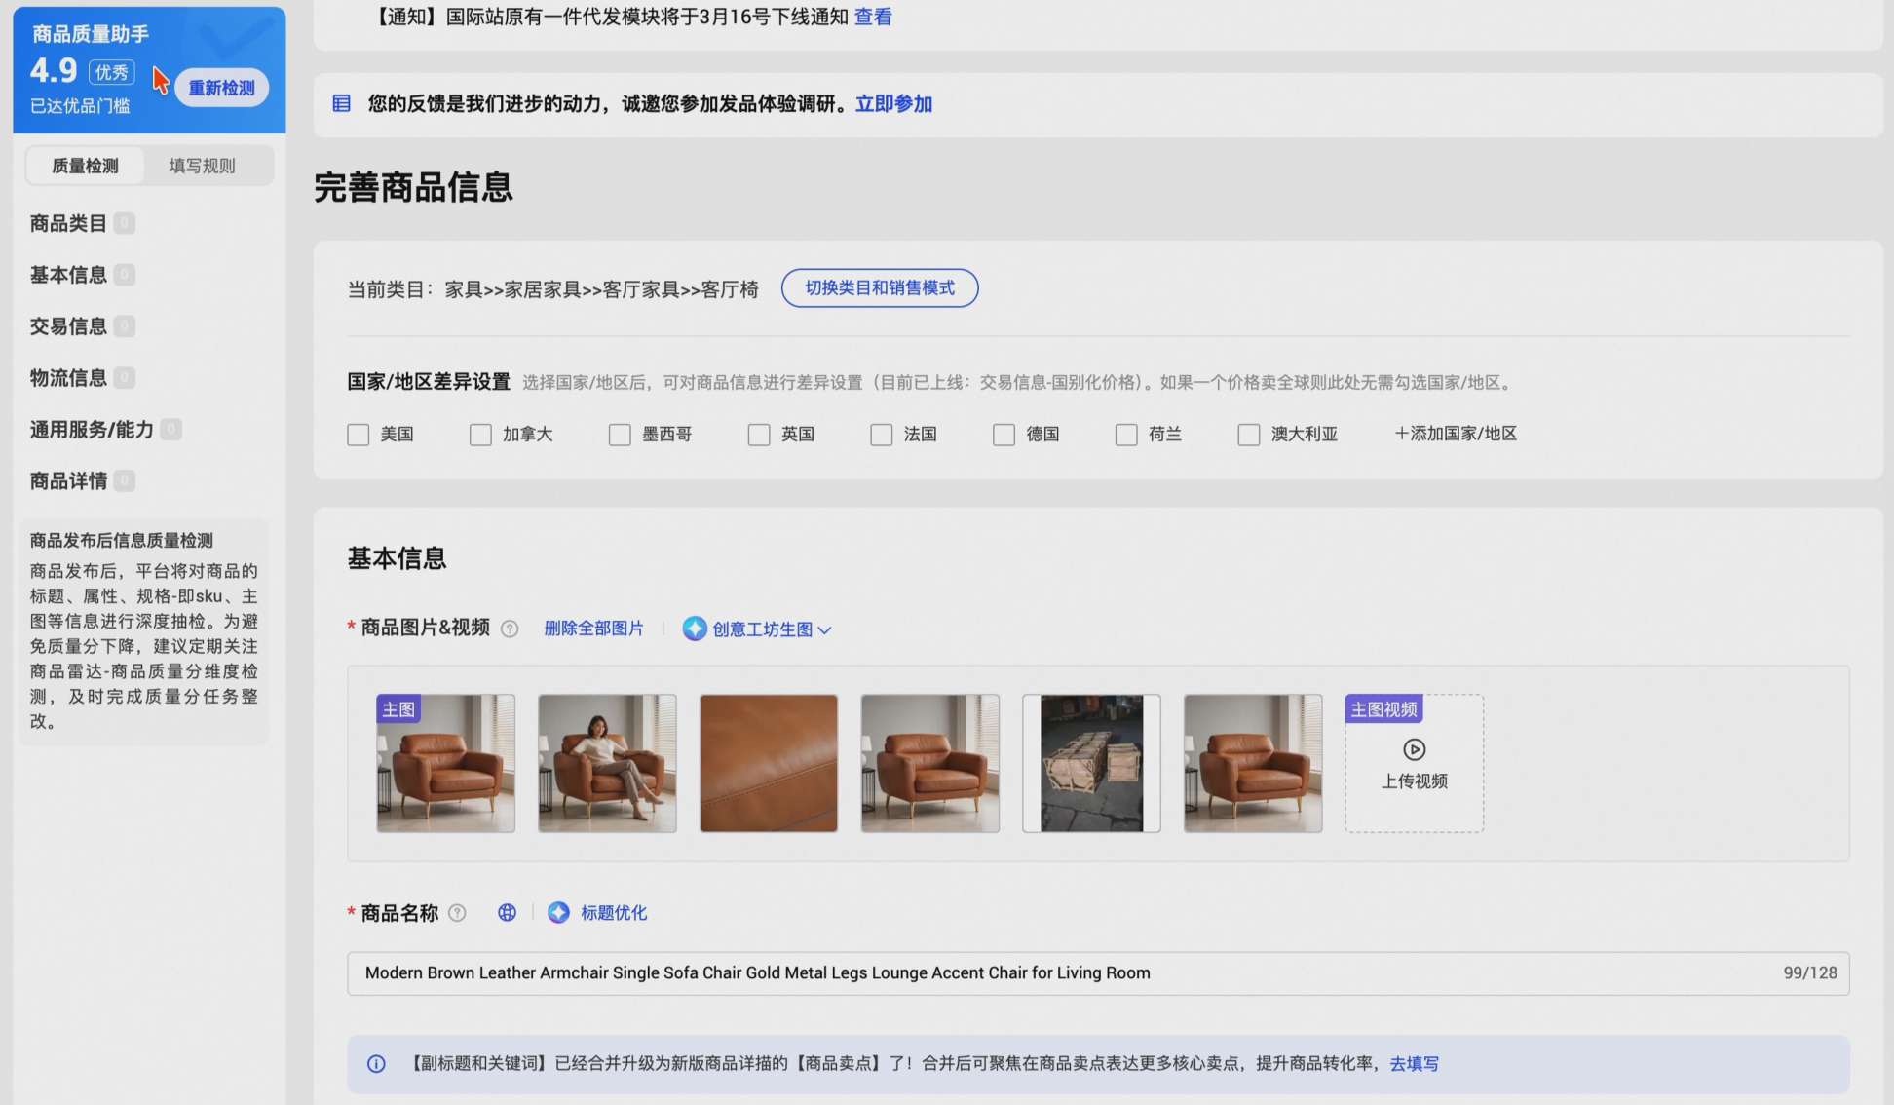Open 切换类目和销售模式 selector

879,288
